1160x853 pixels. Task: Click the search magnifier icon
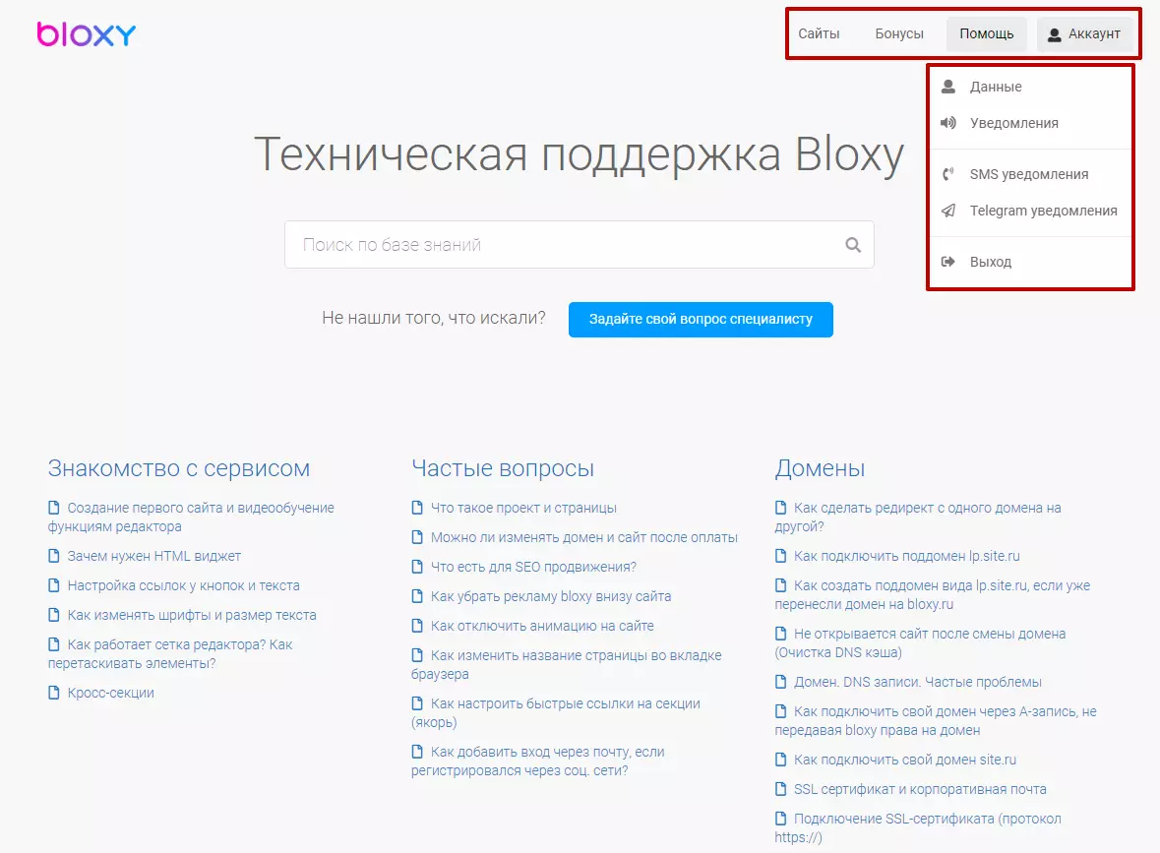tap(853, 245)
